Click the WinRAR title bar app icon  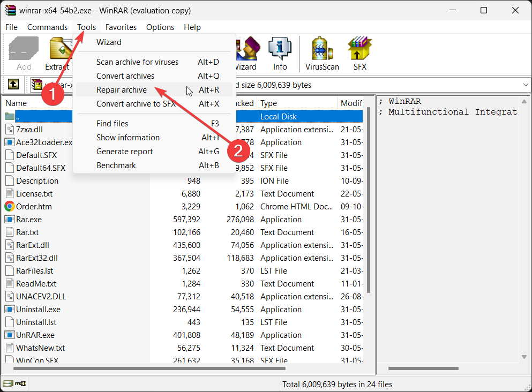tap(11, 10)
